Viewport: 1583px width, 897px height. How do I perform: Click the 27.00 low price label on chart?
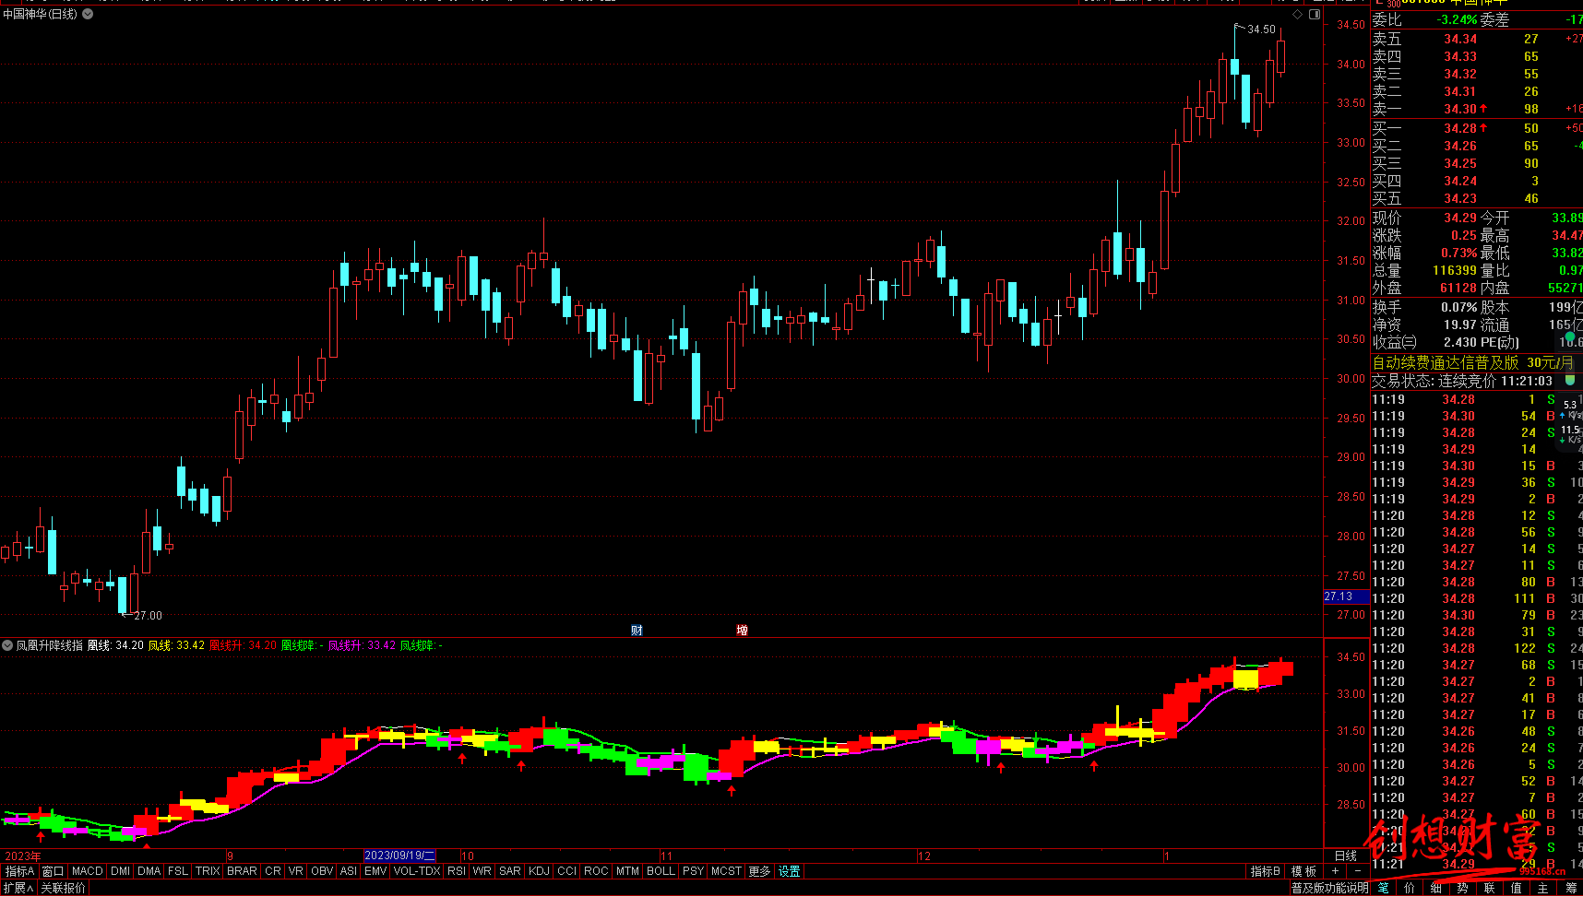[148, 615]
